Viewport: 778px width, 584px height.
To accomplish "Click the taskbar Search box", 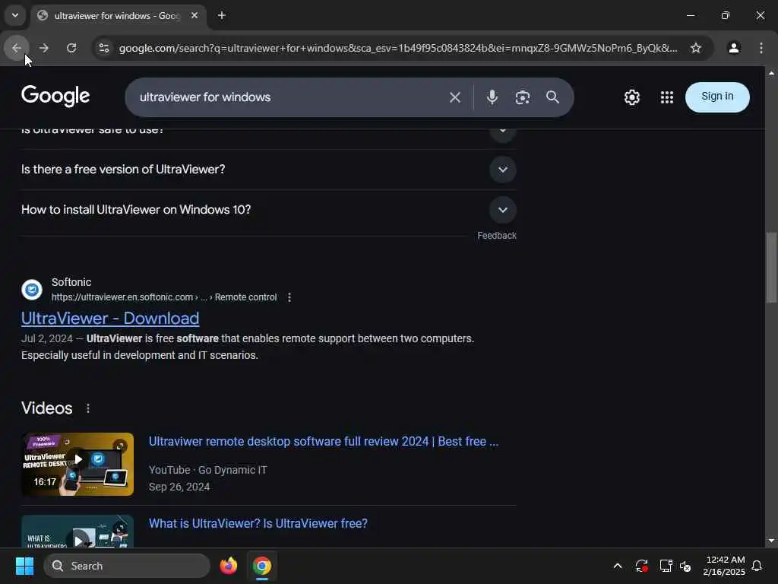I will (x=127, y=566).
